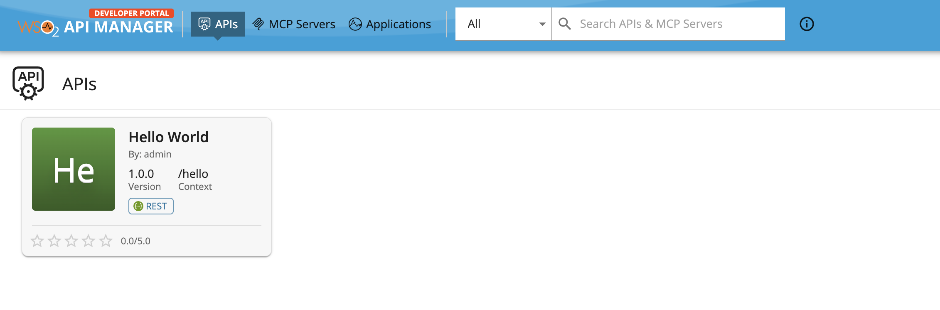Open the Hello World green thumbnail
This screenshot has height=310, width=940.
coord(74,169)
